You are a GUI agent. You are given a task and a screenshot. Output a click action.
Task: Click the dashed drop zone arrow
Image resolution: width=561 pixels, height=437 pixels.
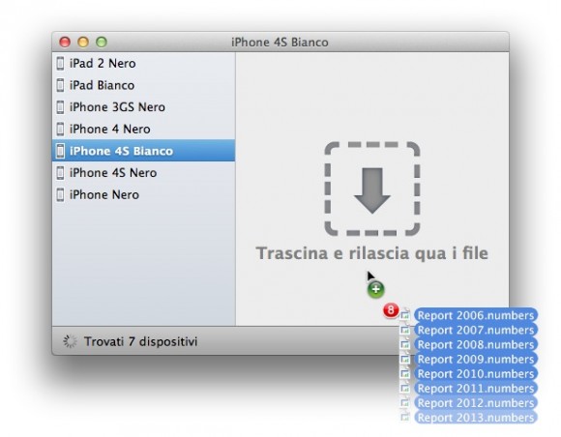[x=372, y=189]
